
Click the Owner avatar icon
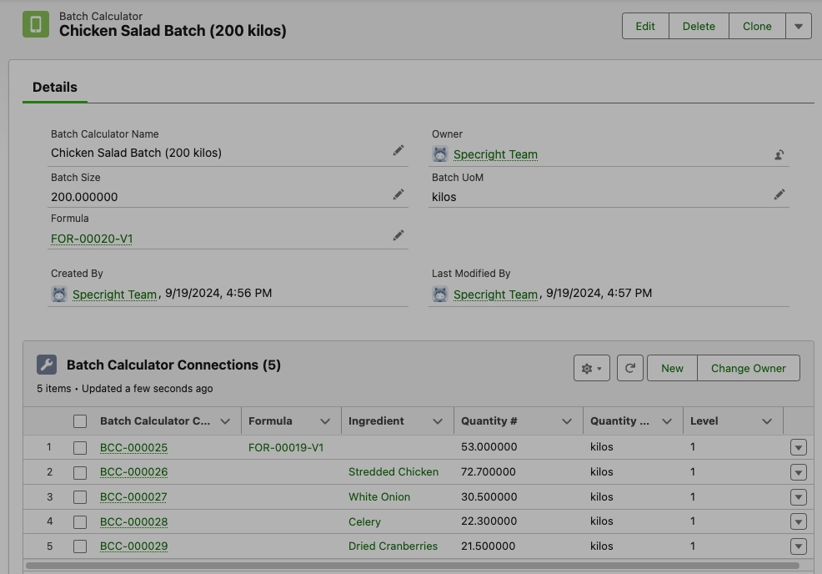[x=440, y=154]
